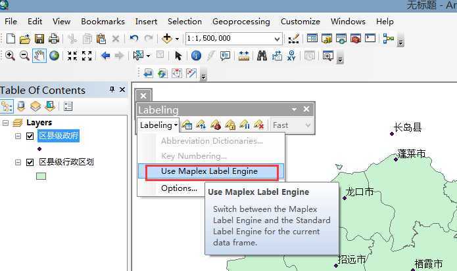Open the Bookmarks menu
The image size is (457, 271).
click(103, 22)
